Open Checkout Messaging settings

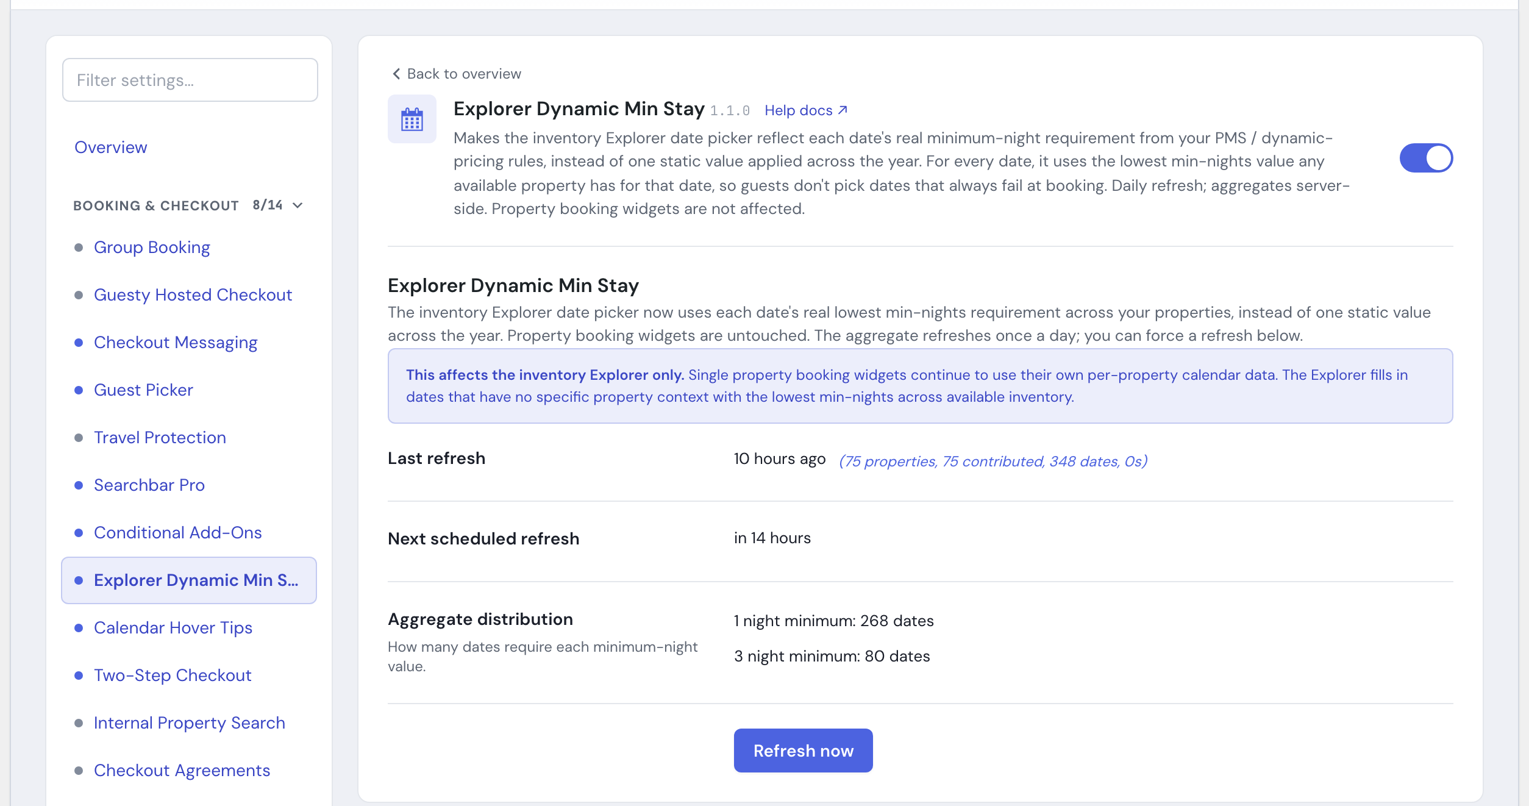[x=176, y=342]
